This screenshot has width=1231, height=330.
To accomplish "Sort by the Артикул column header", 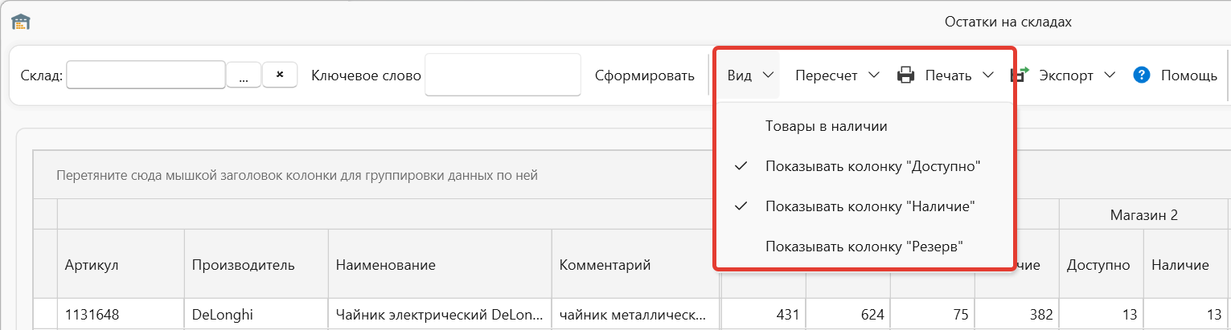I will point(121,265).
